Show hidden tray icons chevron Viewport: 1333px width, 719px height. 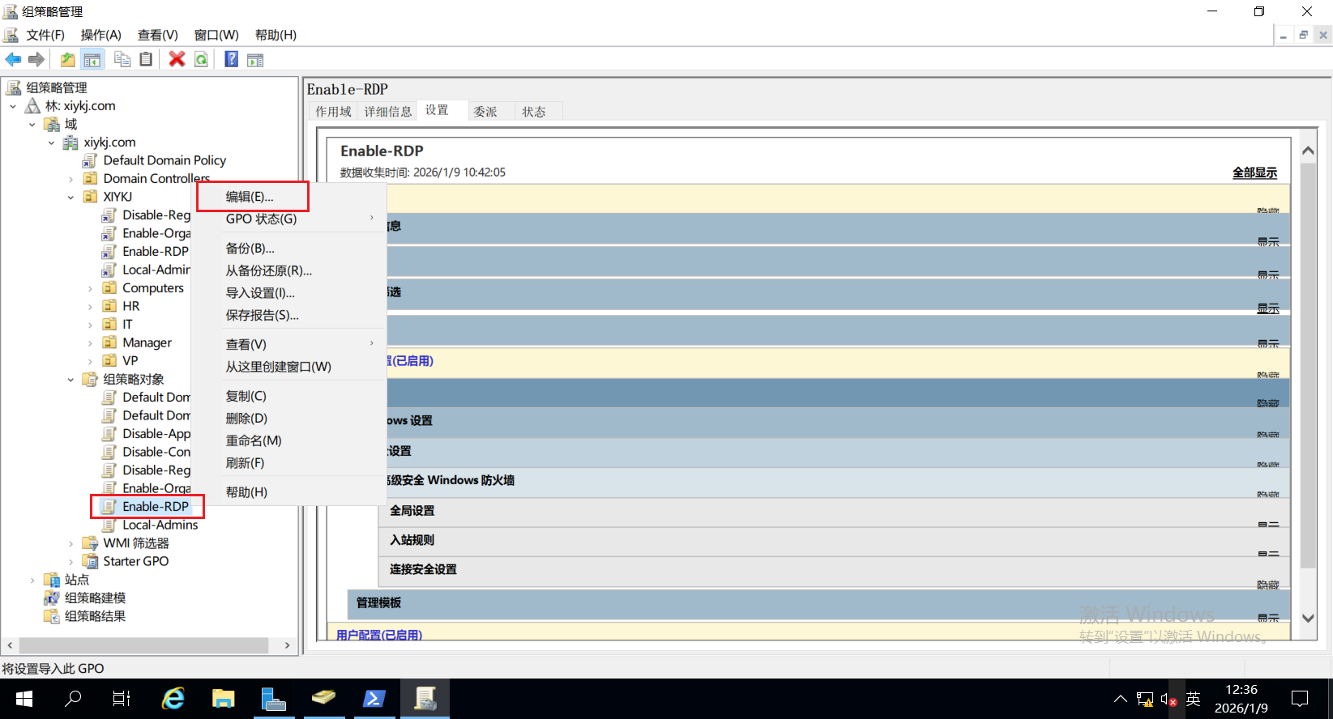click(x=1121, y=699)
